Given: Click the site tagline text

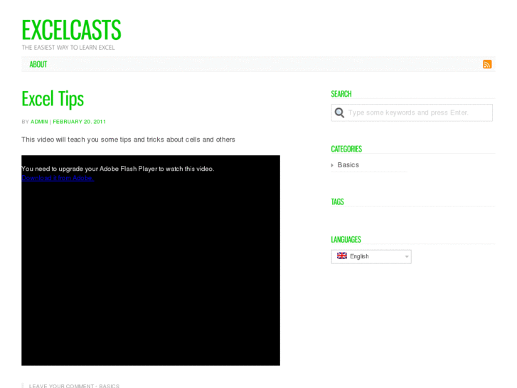Looking at the screenshot, I should 68,48.
